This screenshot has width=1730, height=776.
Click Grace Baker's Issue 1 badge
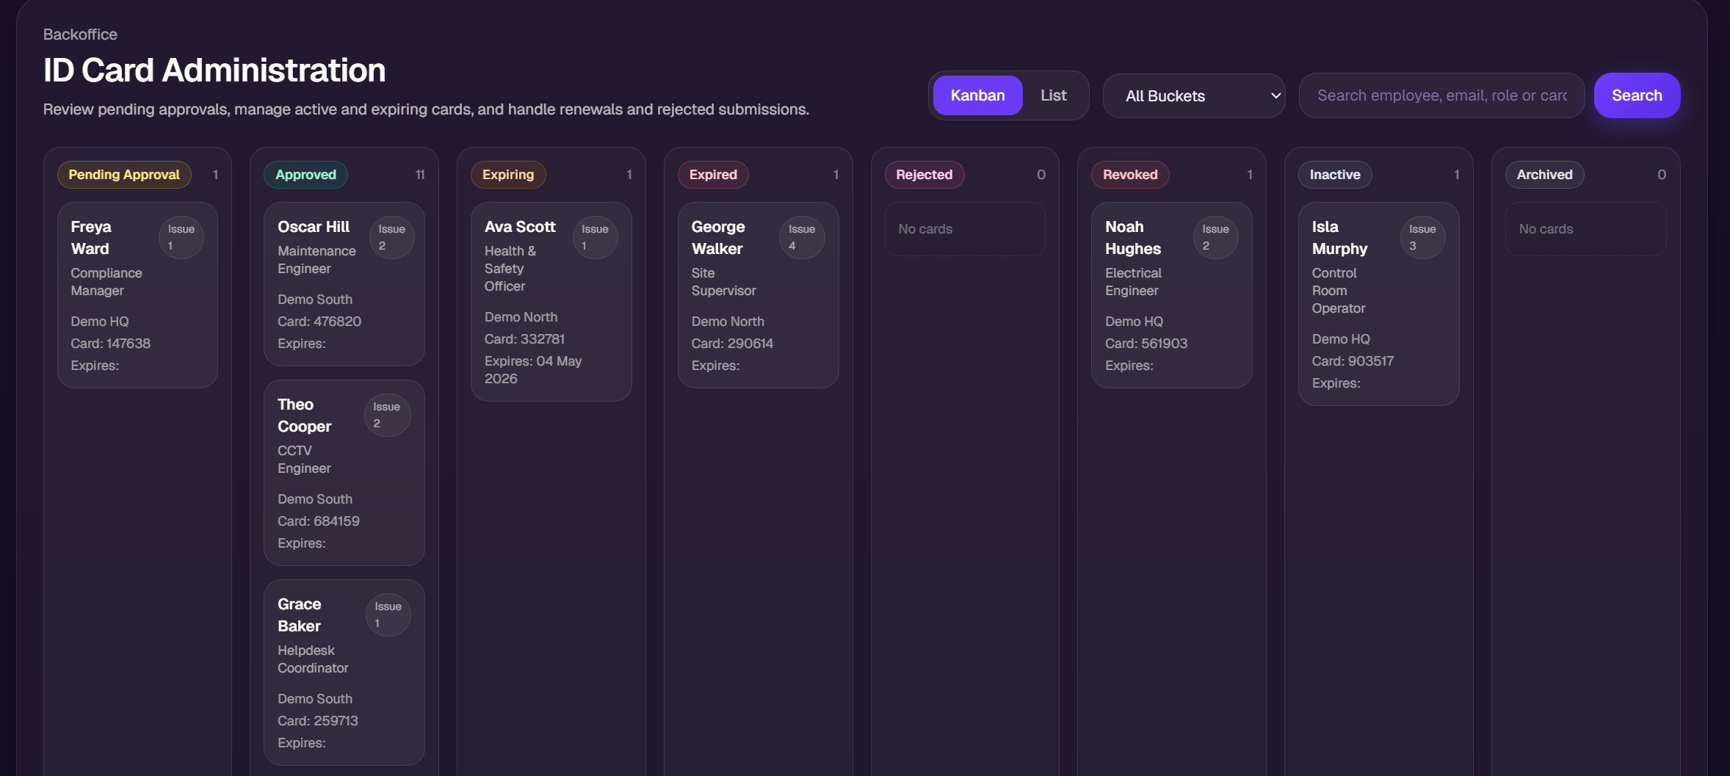[x=387, y=614]
